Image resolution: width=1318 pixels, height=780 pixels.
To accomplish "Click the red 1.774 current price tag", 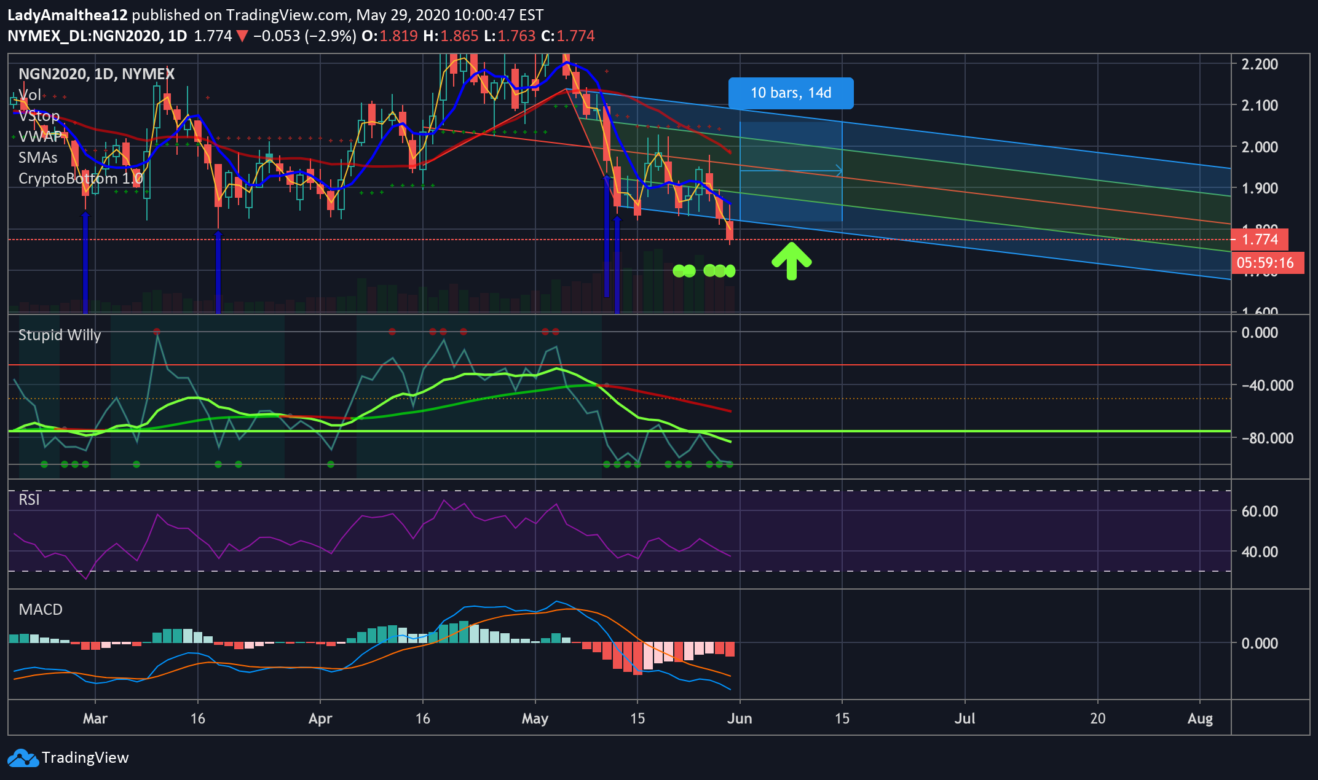I will click(x=1259, y=239).
